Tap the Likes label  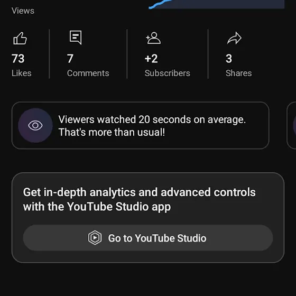22,73
